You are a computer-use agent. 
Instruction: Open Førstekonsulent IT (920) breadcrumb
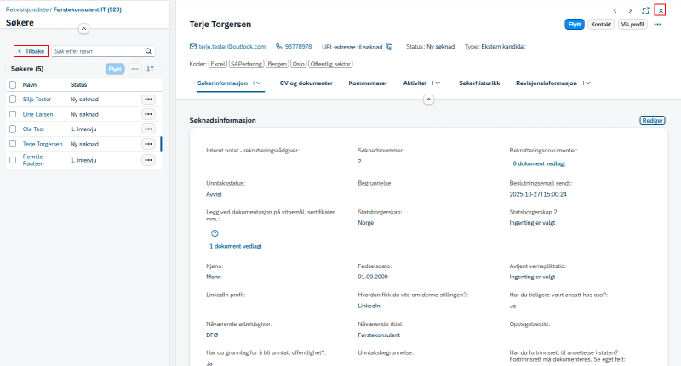tap(88, 9)
